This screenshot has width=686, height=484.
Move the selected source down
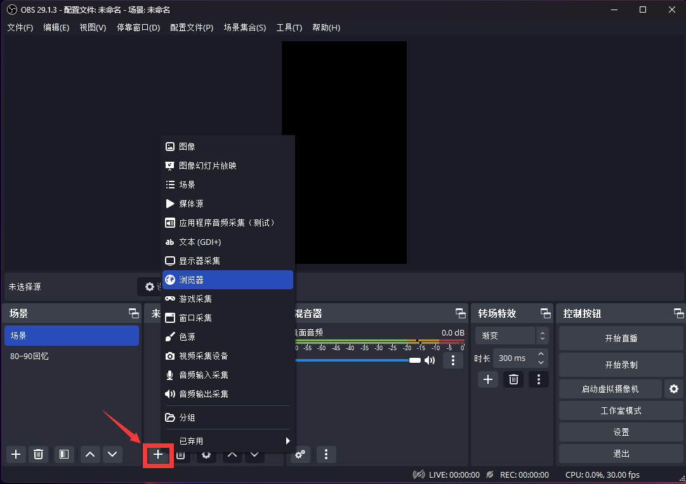pyautogui.click(x=254, y=455)
